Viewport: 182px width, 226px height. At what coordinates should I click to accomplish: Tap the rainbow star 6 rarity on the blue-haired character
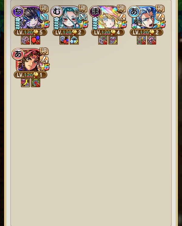pyautogui.click(x=161, y=25)
